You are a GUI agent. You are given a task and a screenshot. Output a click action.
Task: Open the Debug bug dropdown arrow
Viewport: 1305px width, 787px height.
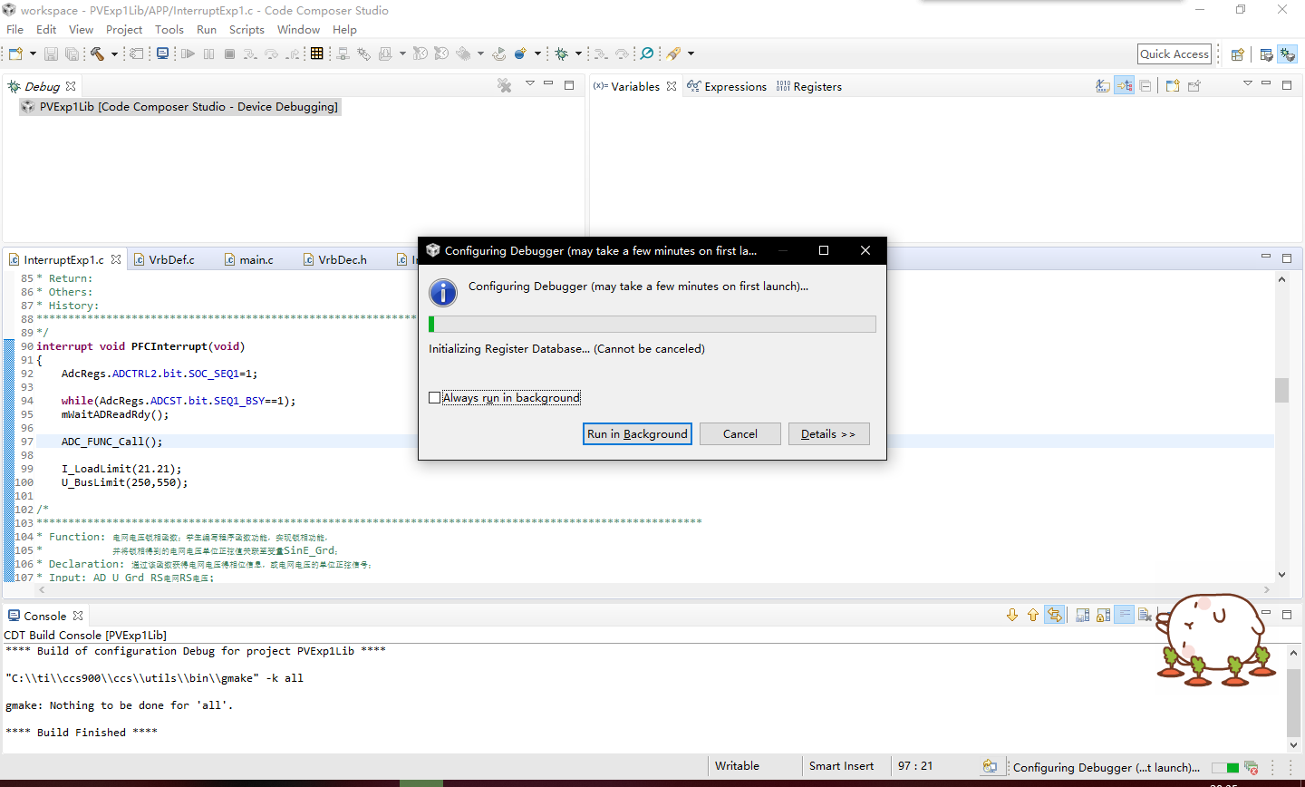click(x=578, y=53)
